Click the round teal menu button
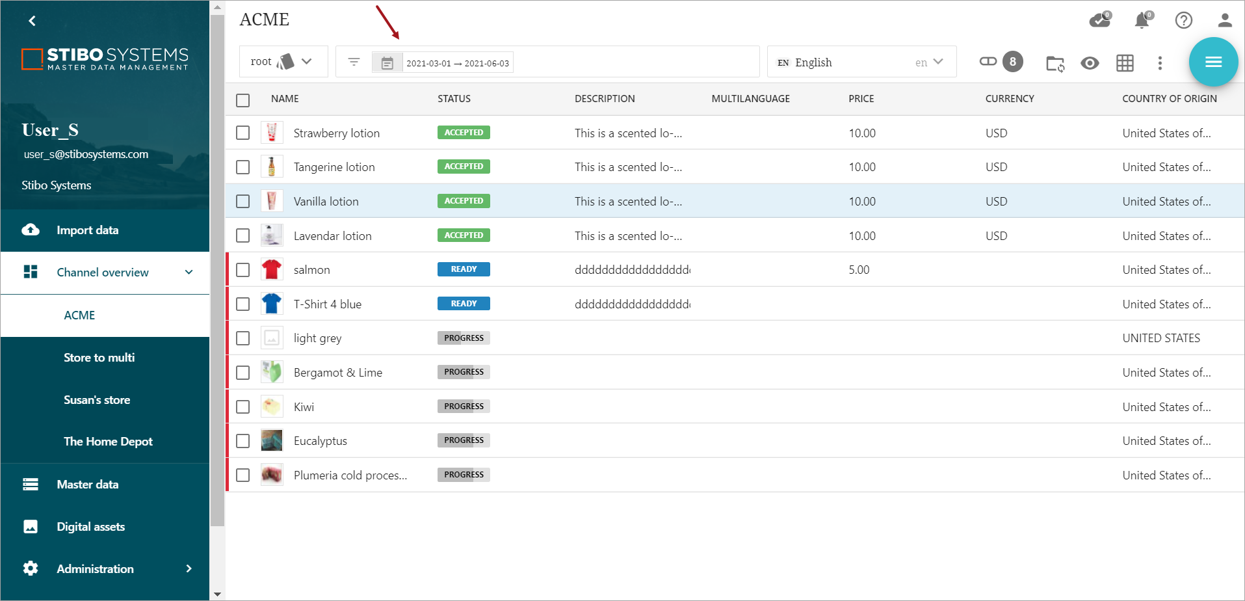1245x601 pixels. (x=1213, y=62)
